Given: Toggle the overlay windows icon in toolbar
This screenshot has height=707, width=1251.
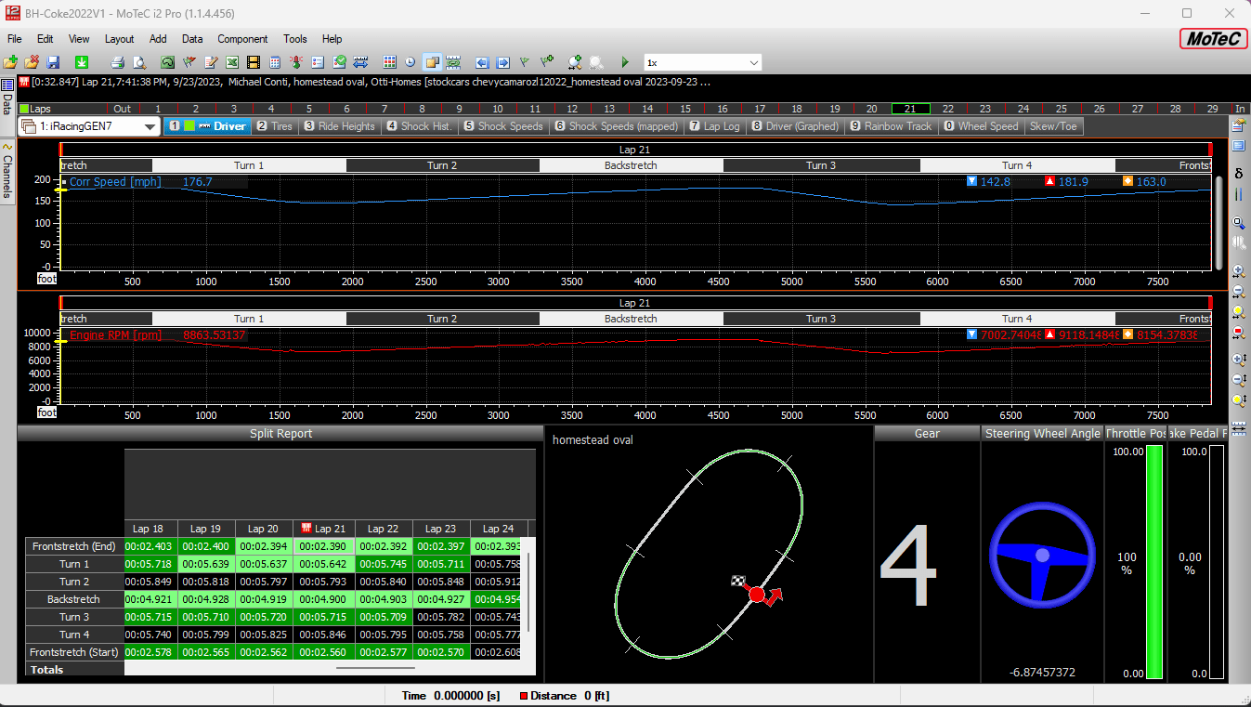Looking at the screenshot, I should pyautogui.click(x=432, y=62).
